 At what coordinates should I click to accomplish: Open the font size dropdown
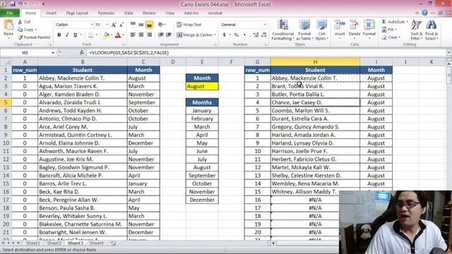coord(107,25)
